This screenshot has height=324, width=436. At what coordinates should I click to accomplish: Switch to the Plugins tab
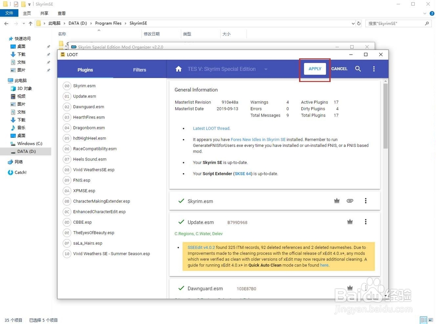[x=85, y=70]
